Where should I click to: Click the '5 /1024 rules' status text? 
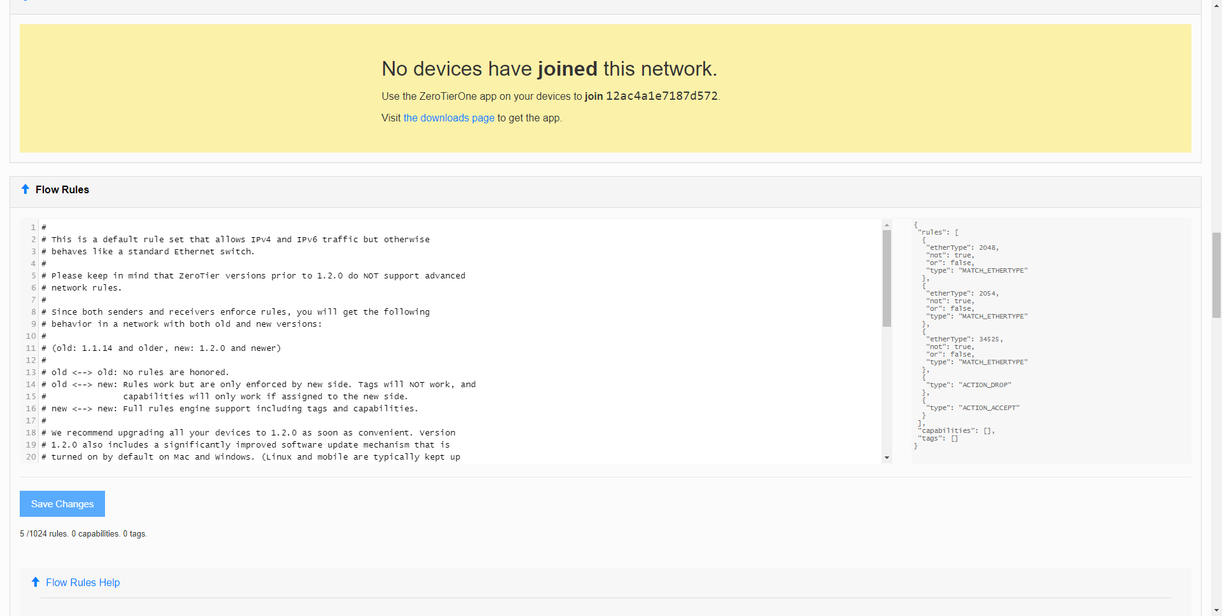click(x=43, y=534)
